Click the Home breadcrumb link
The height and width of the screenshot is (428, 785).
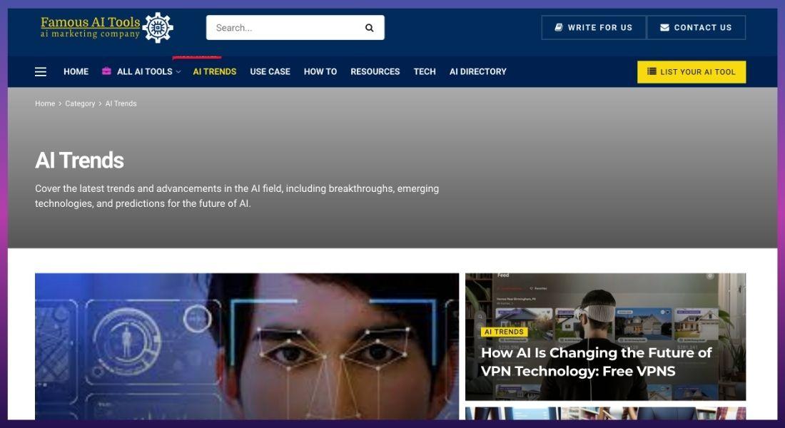[x=45, y=104]
